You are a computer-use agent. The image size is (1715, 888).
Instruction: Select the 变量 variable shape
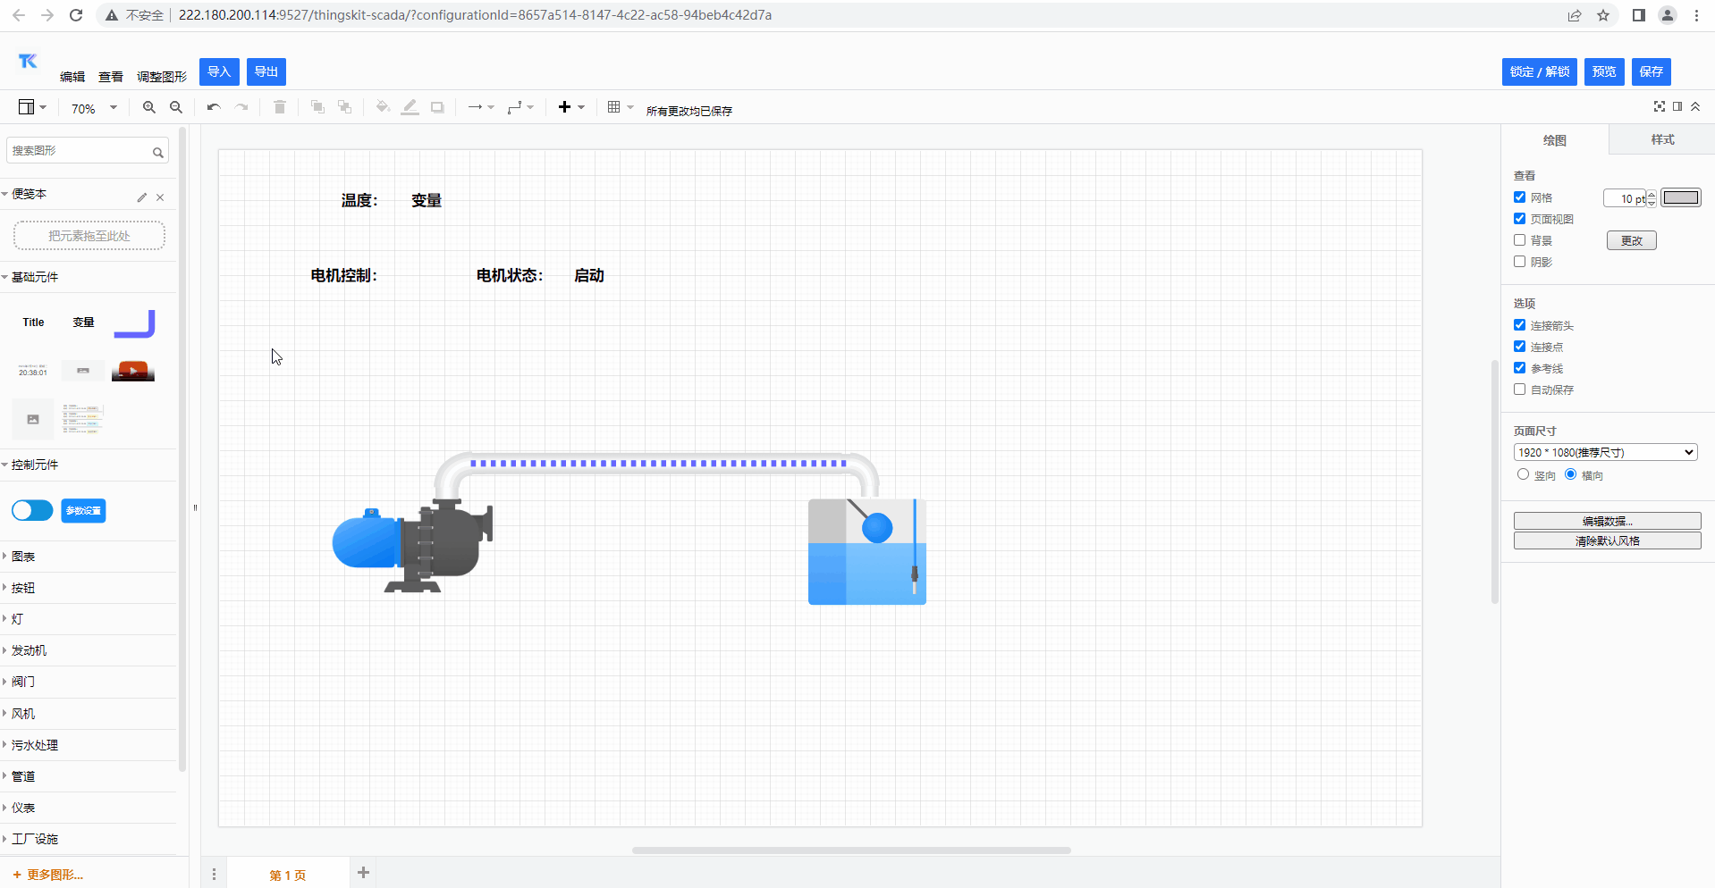[x=83, y=323]
